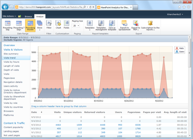193x139 pixels.
Task: Choose the Preceding Month date range
Action: click(30, 26)
